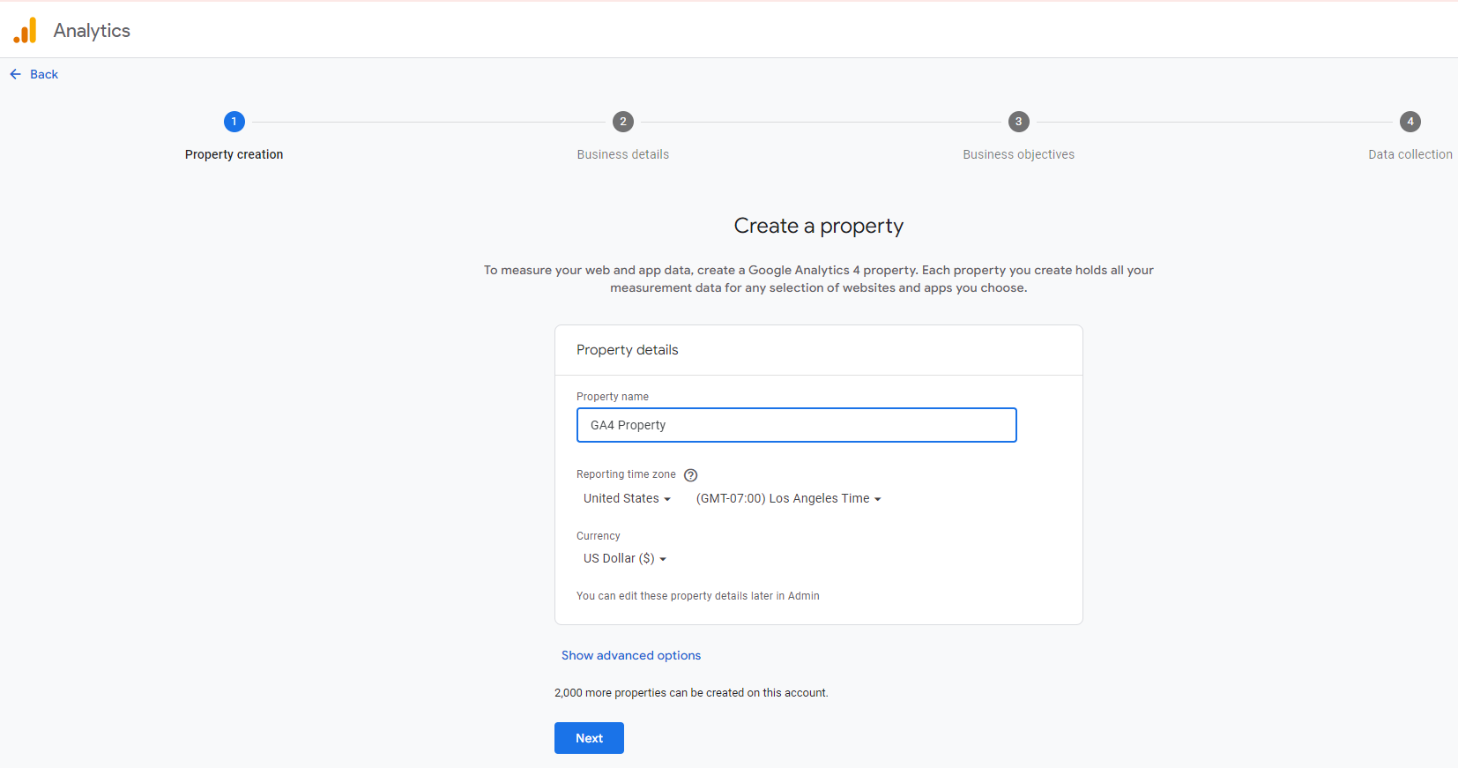Click the Property creation step label
The height and width of the screenshot is (768, 1458).
234,154
